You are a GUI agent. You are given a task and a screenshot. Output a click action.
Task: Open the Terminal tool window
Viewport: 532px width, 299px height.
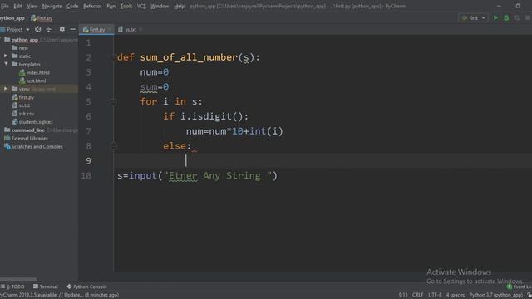[x=46, y=287]
